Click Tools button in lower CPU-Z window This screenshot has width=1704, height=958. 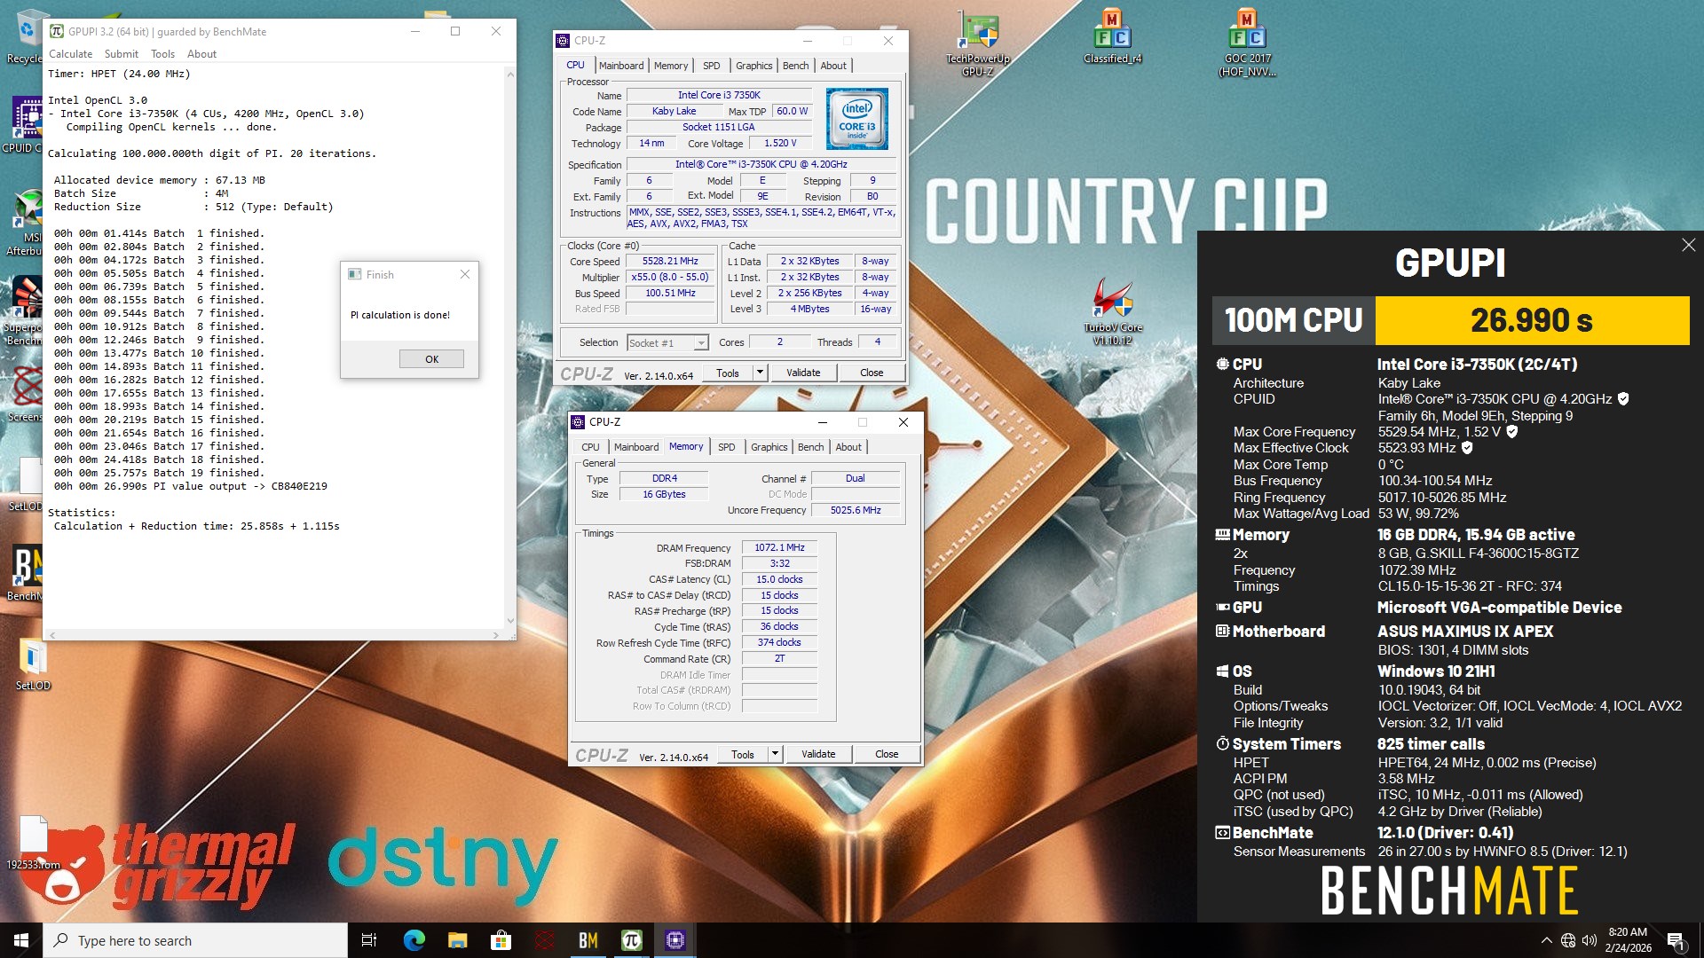[x=743, y=754]
